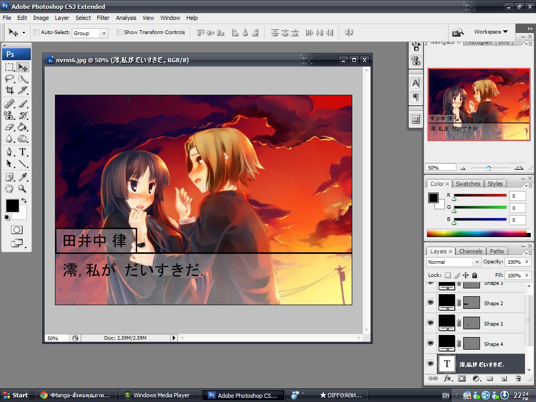Switch to the Channels tab
This screenshot has width=536, height=402.
[x=471, y=251]
